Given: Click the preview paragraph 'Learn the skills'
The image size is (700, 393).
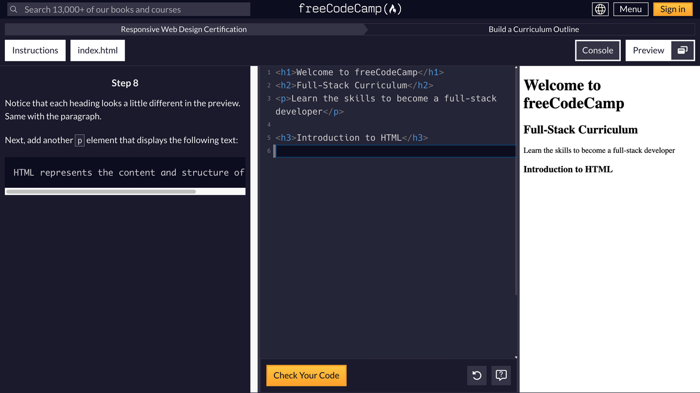Looking at the screenshot, I should click(x=599, y=150).
